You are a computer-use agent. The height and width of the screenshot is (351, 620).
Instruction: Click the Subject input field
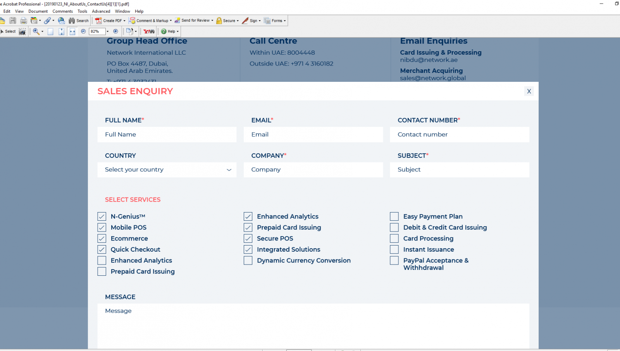pyautogui.click(x=460, y=169)
